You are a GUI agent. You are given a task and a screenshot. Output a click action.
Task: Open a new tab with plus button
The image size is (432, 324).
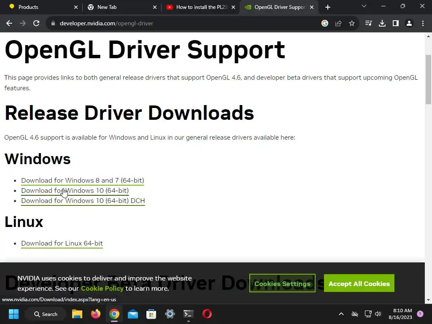[327, 7]
